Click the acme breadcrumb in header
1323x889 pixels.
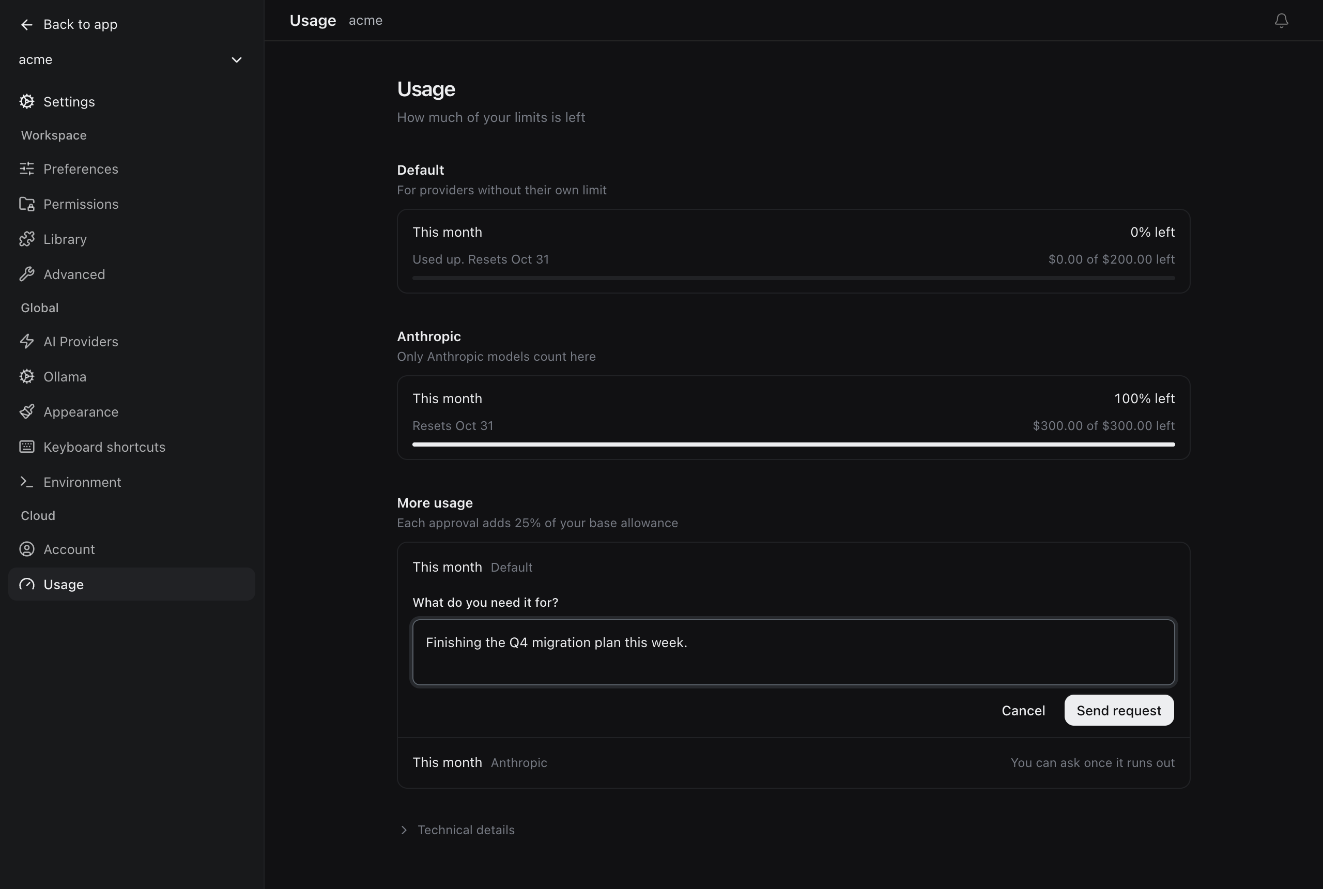coord(365,20)
